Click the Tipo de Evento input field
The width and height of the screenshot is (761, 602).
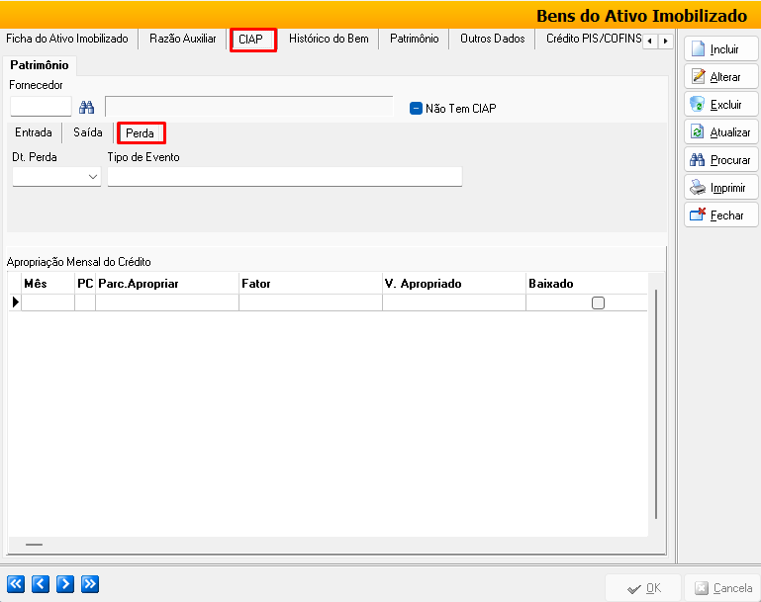click(x=284, y=177)
